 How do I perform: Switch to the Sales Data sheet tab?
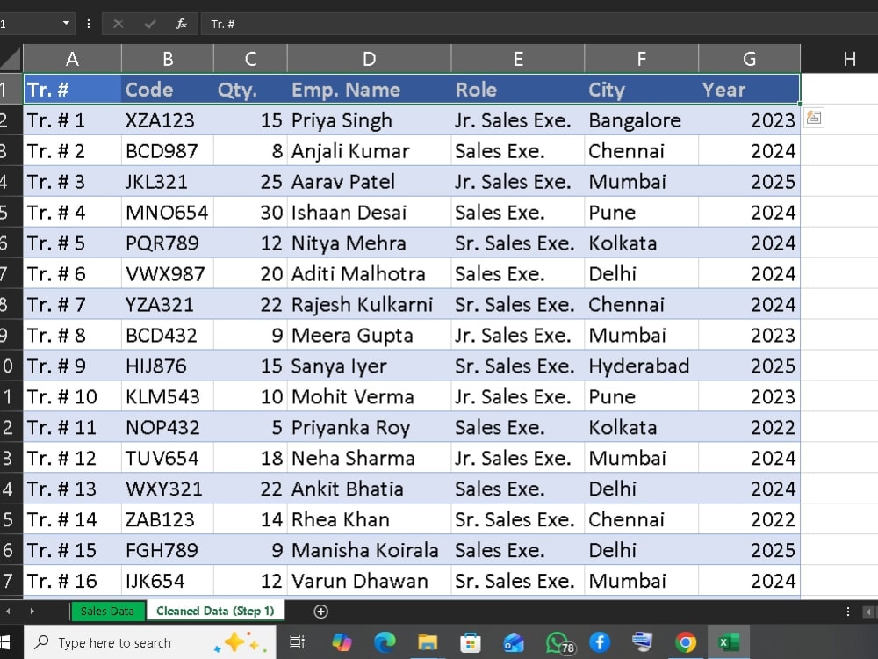click(107, 611)
